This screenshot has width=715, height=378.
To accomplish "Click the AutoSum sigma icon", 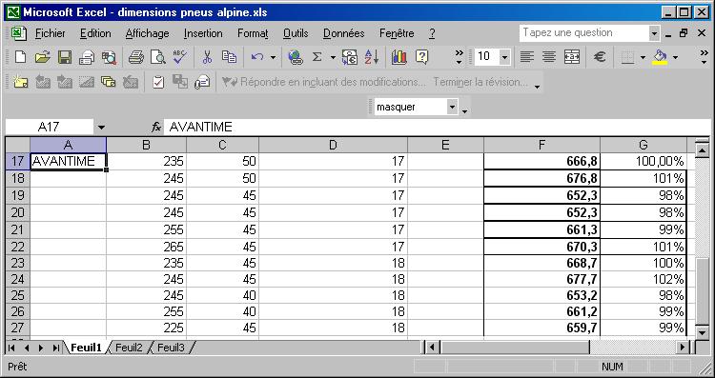I will [317, 57].
